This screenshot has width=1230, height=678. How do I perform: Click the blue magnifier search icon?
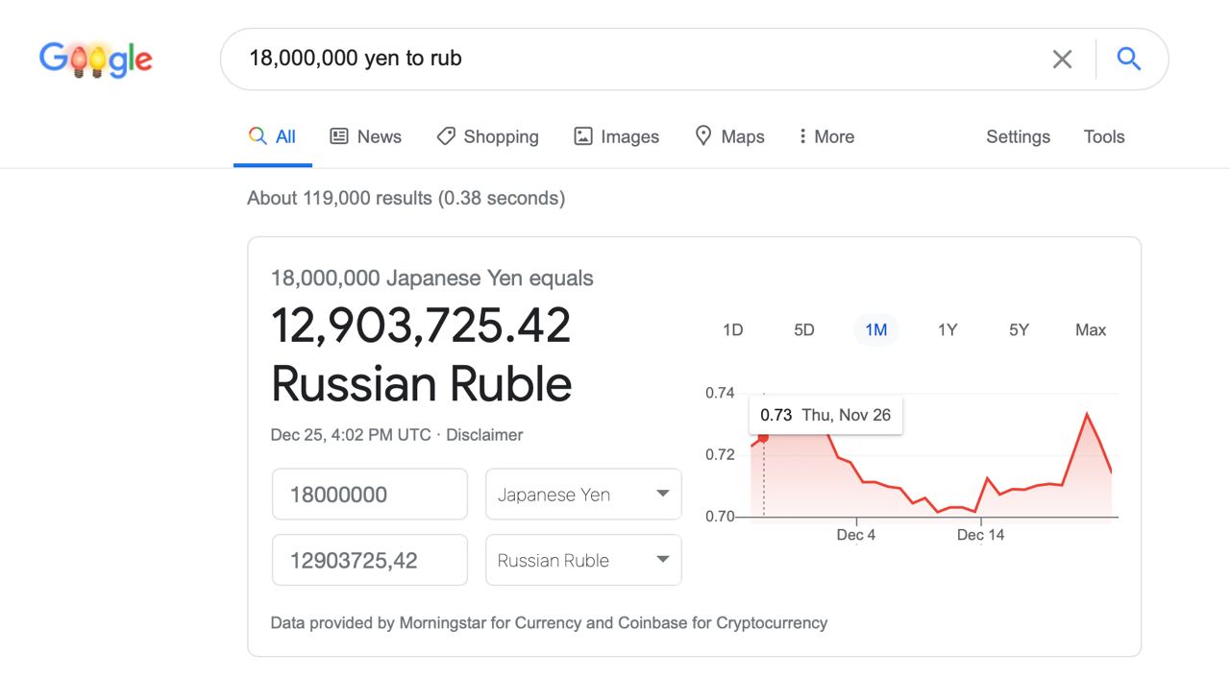tap(1129, 60)
